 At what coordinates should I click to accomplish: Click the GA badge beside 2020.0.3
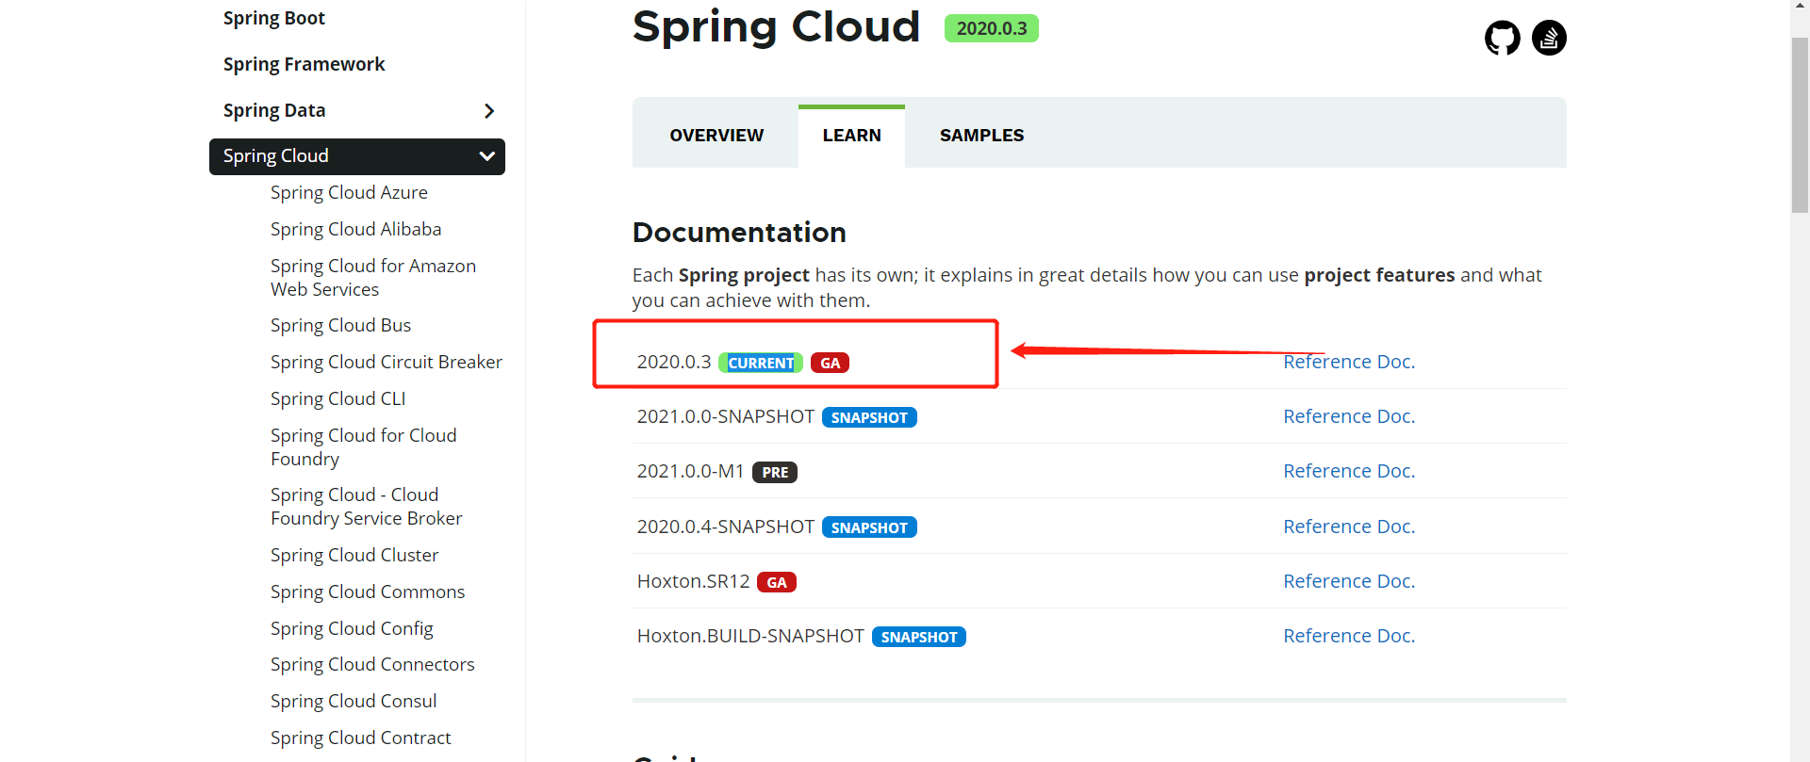[830, 363]
